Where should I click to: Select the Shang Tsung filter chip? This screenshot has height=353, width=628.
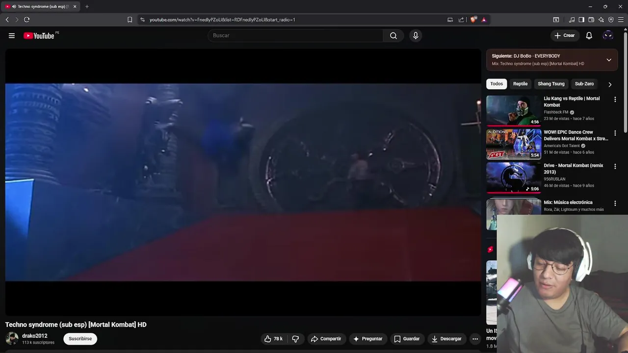pos(551,84)
